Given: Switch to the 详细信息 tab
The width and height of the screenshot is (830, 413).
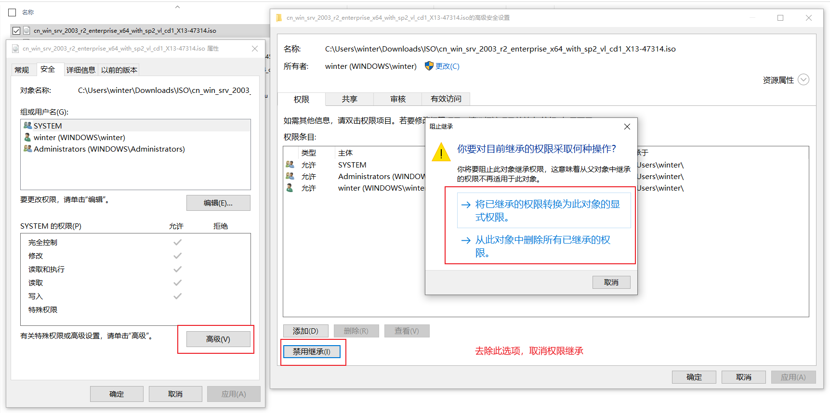Looking at the screenshot, I should pos(80,70).
